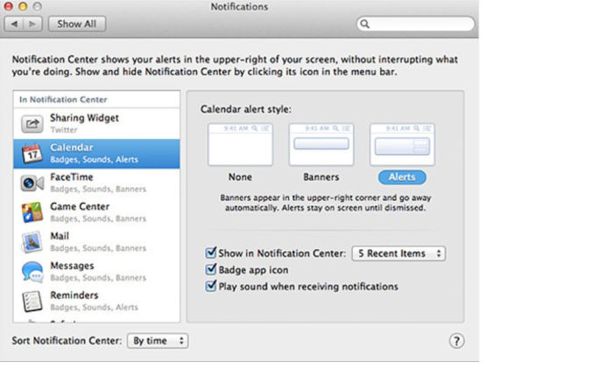Screen dimensions: 613x383
Task: Click the Reminders checklist icon
Action: point(32,302)
